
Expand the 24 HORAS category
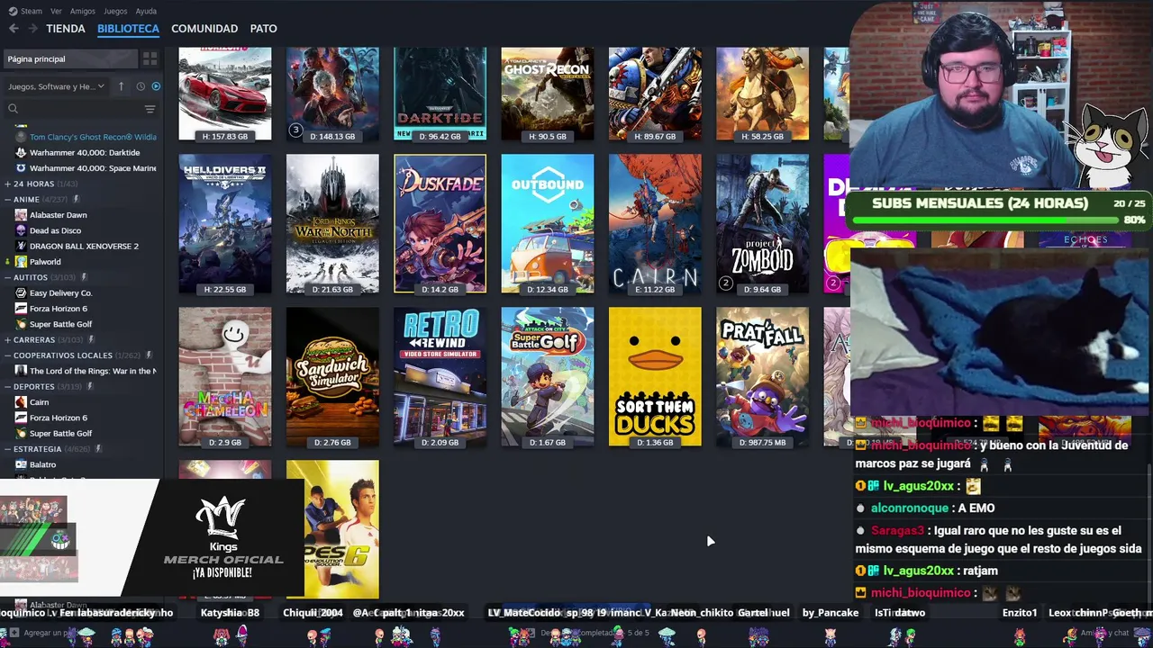point(7,184)
